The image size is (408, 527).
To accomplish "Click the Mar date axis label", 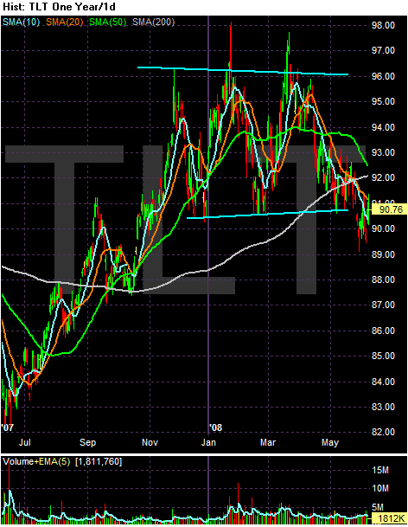I will click(x=268, y=442).
